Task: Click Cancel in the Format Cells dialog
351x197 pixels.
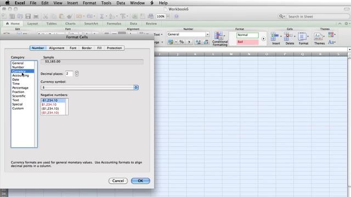Action: (118, 181)
